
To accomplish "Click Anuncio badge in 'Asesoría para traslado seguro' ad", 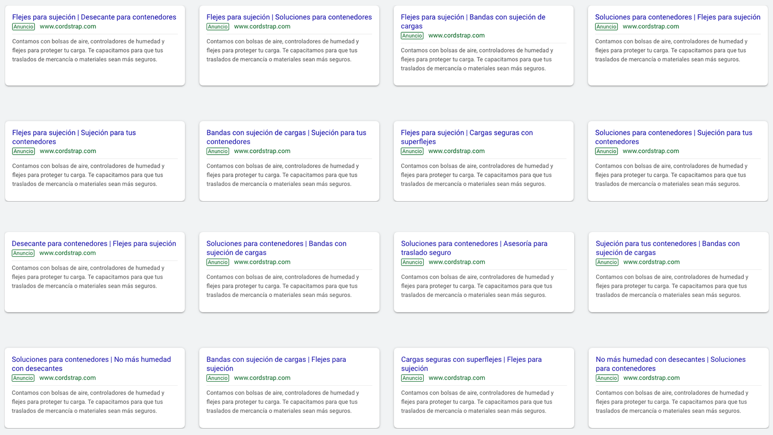I will click(412, 262).
